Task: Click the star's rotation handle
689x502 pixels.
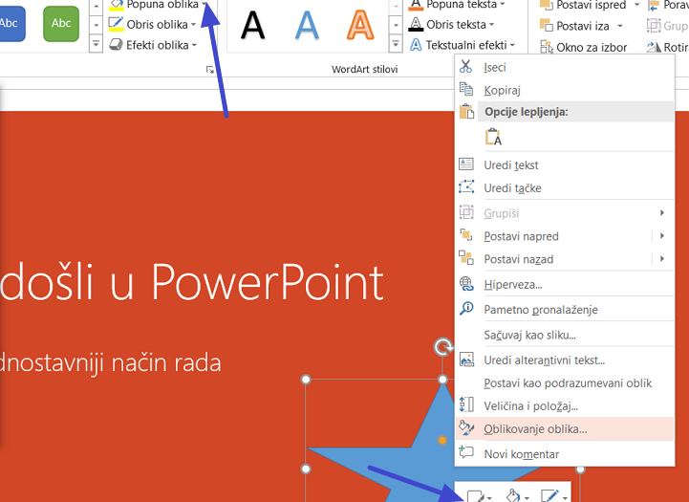Action: 443,347
